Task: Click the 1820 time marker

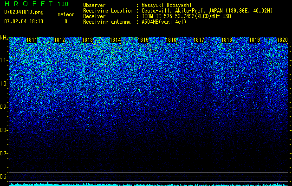Action: [x=283, y=40]
